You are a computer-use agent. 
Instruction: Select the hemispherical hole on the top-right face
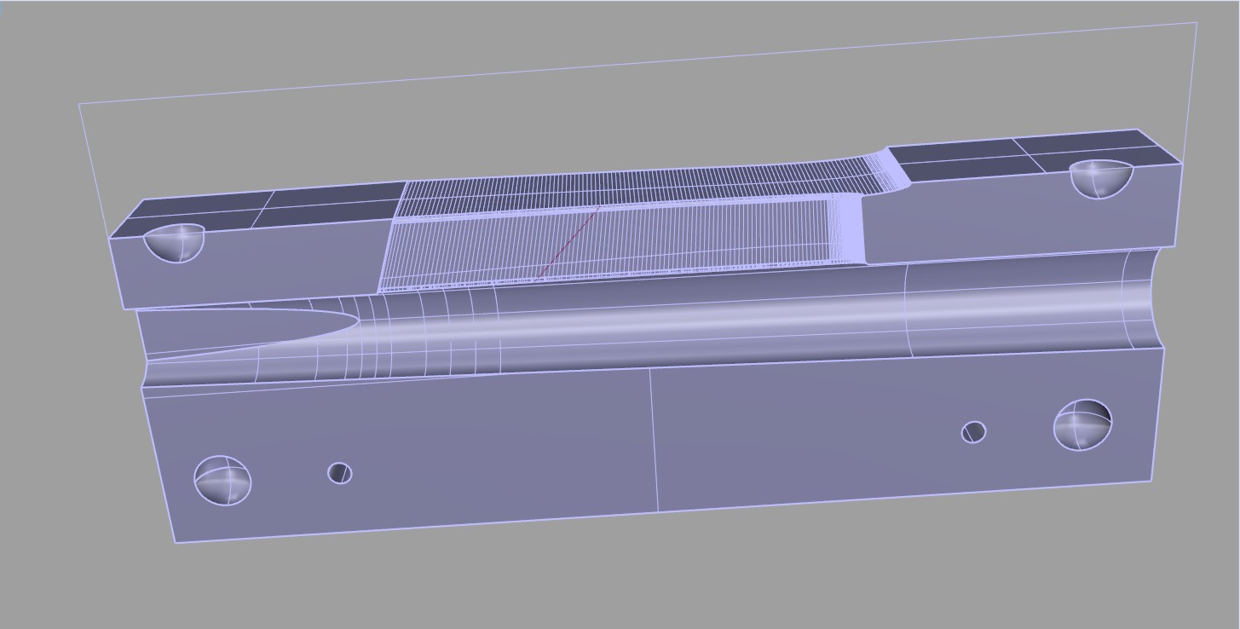point(1101,177)
